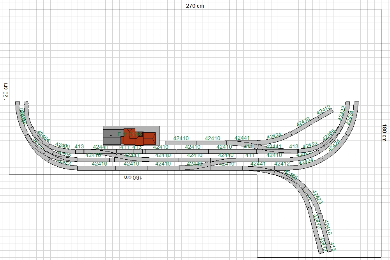Click the 42412 label on the upper-right siding
The image size is (390, 260).
tap(324, 110)
